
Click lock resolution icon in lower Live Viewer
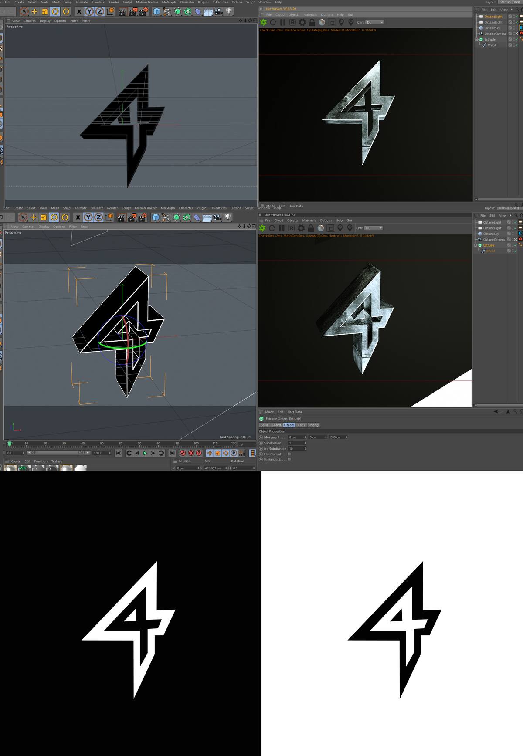pos(311,228)
